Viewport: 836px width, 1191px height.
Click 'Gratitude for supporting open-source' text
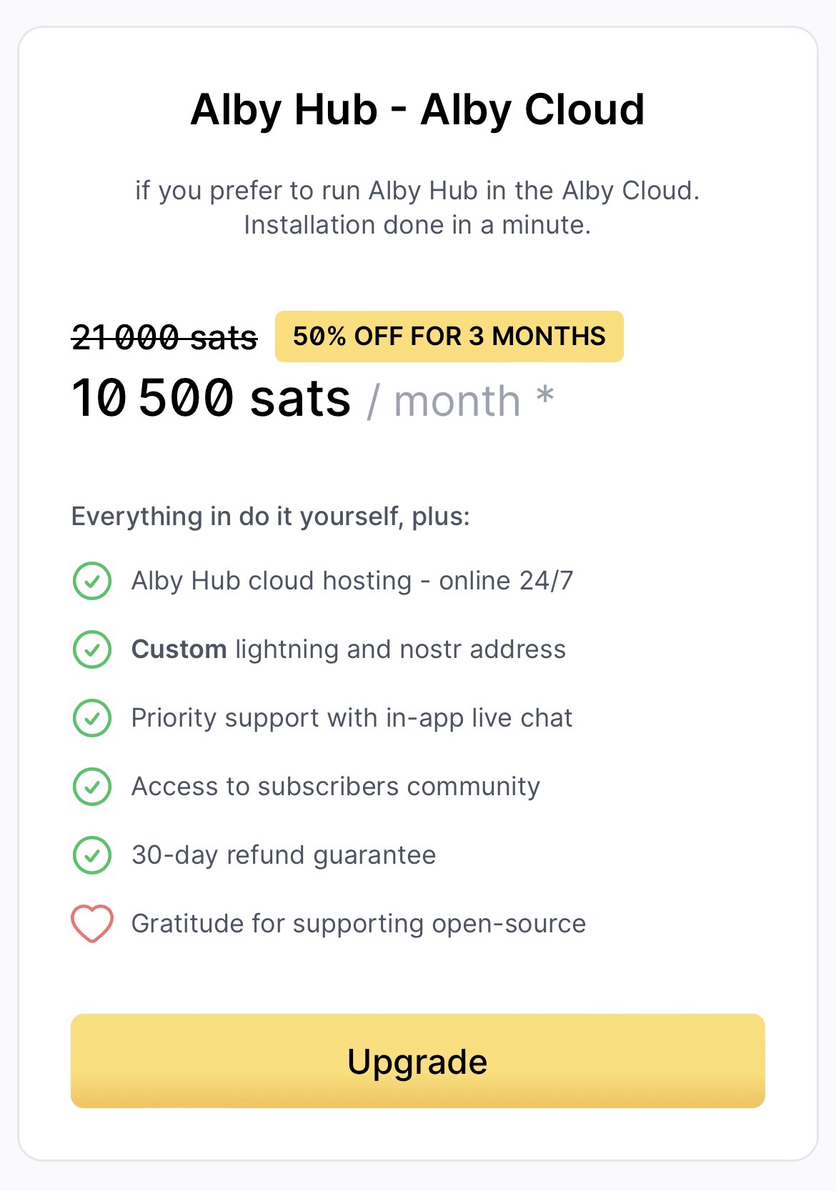click(359, 924)
